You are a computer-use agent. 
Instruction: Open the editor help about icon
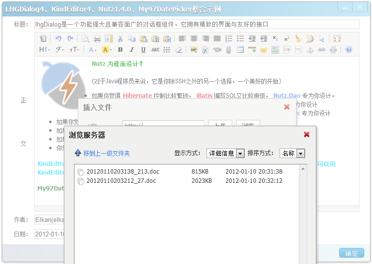pos(348,50)
